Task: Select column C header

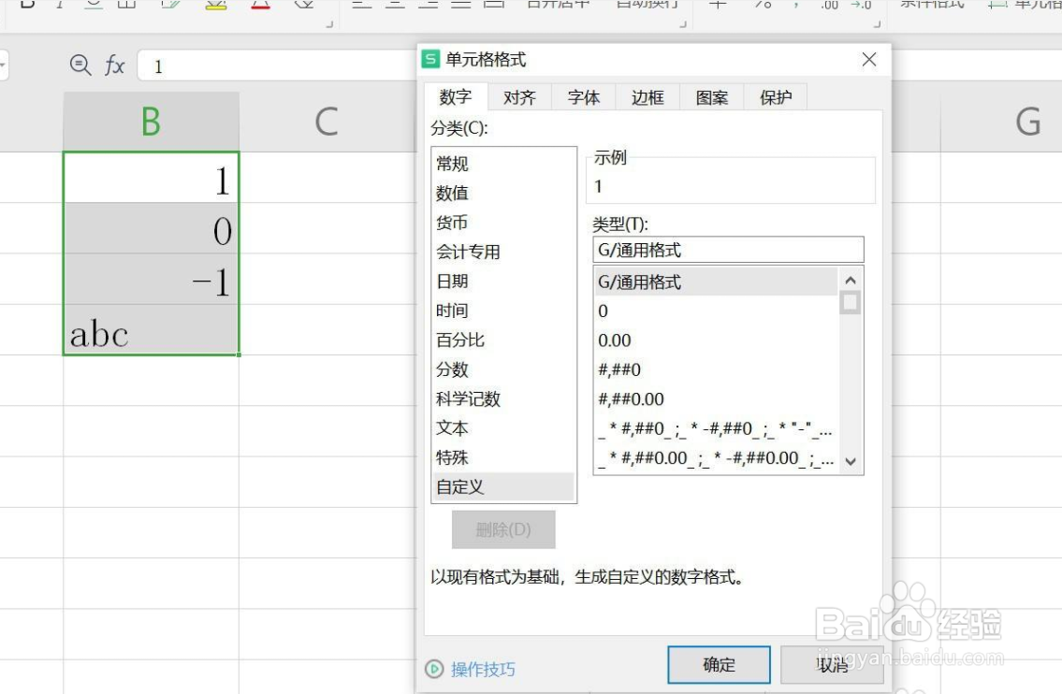Action: 327,122
